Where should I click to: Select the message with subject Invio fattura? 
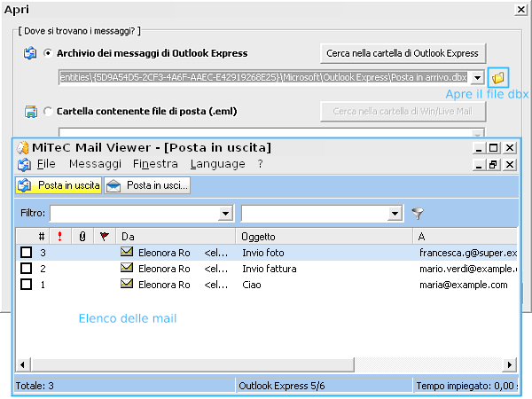[x=270, y=269]
